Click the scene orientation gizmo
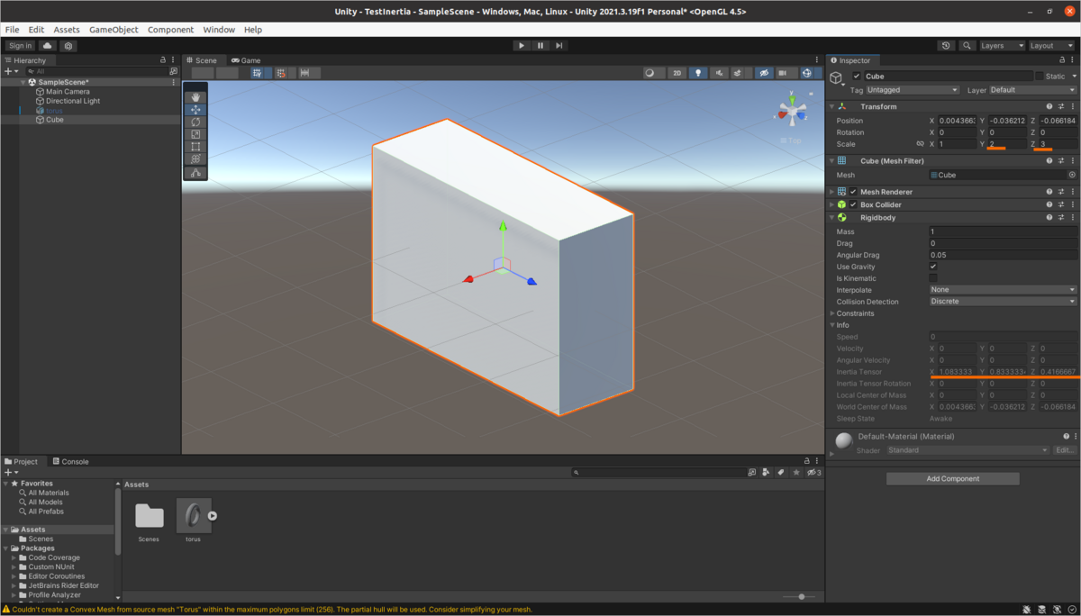This screenshot has width=1081, height=616. [x=793, y=112]
